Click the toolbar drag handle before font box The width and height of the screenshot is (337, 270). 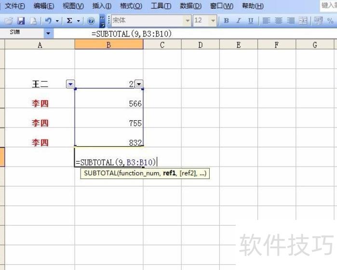(109, 21)
